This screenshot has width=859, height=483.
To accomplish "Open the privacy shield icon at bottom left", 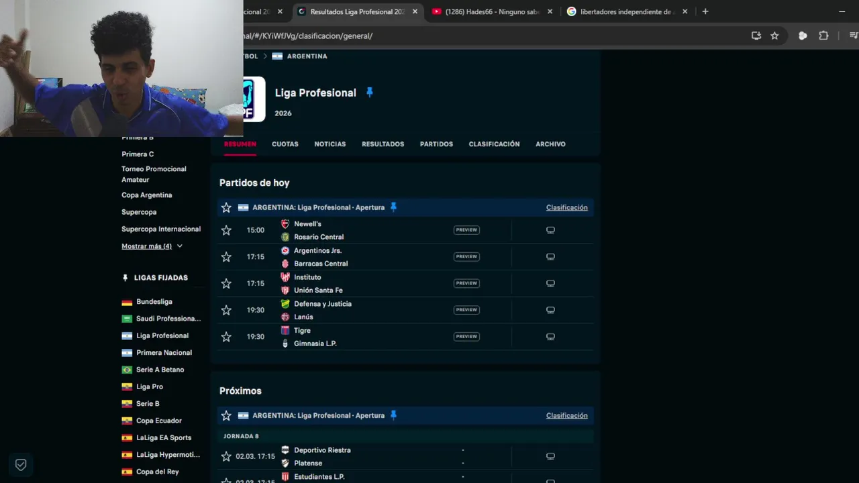I will [21, 464].
